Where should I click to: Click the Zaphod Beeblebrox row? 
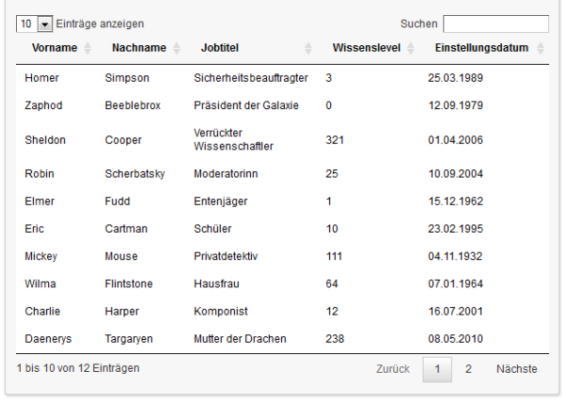coord(282,106)
